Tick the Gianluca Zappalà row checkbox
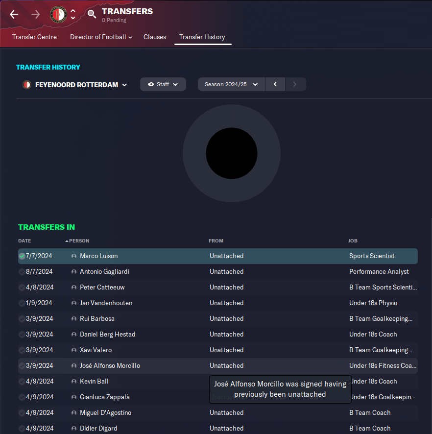Image resolution: width=432 pixels, height=434 pixels. pyautogui.click(x=22, y=397)
